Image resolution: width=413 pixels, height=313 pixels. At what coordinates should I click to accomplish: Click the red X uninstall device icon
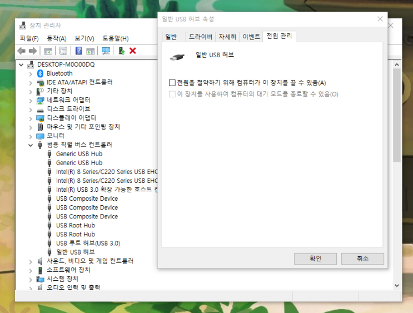click(x=133, y=51)
